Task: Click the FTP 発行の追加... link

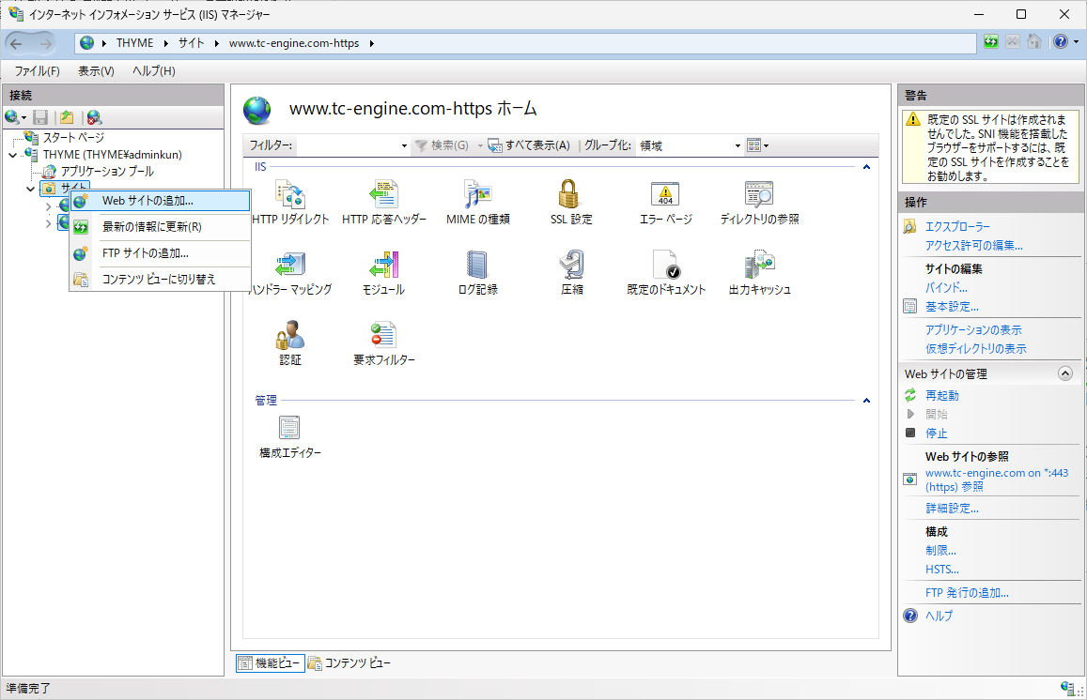Action: 967,593
